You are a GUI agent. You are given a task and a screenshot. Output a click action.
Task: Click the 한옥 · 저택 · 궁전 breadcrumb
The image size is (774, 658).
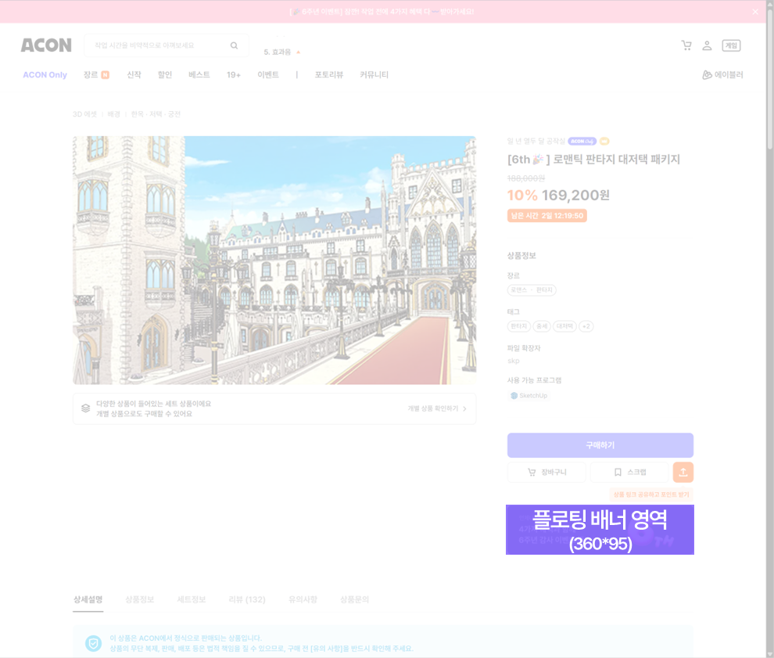click(156, 114)
